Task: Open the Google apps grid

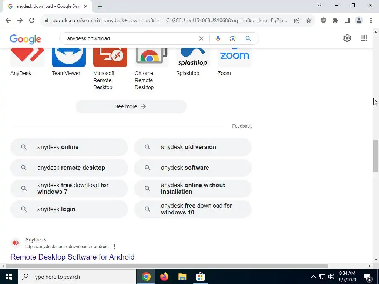Action: (364, 38)
